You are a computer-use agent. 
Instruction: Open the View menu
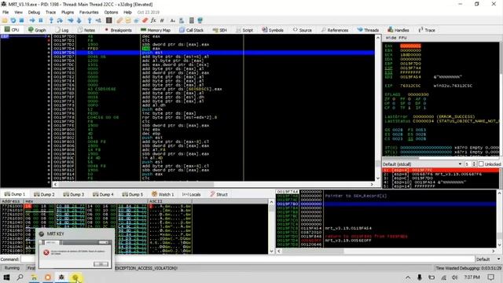(18, 13)
